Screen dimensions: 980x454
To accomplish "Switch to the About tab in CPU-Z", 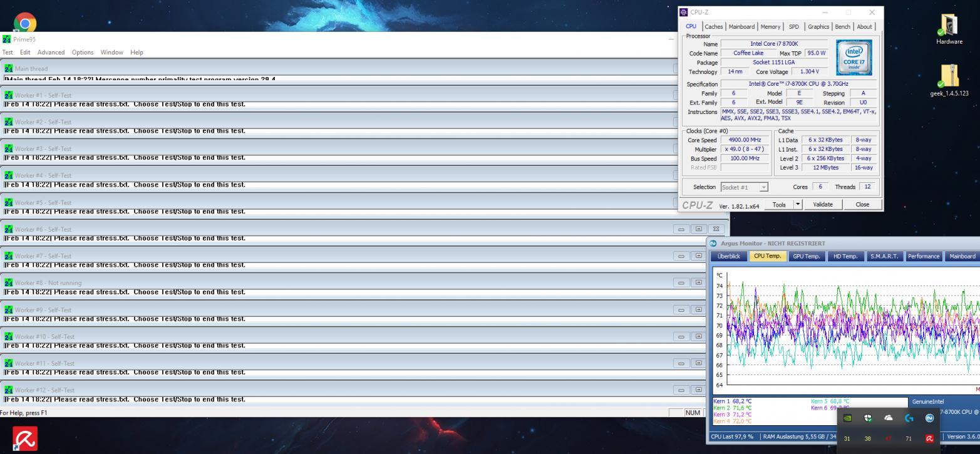I will click(864, 26).
